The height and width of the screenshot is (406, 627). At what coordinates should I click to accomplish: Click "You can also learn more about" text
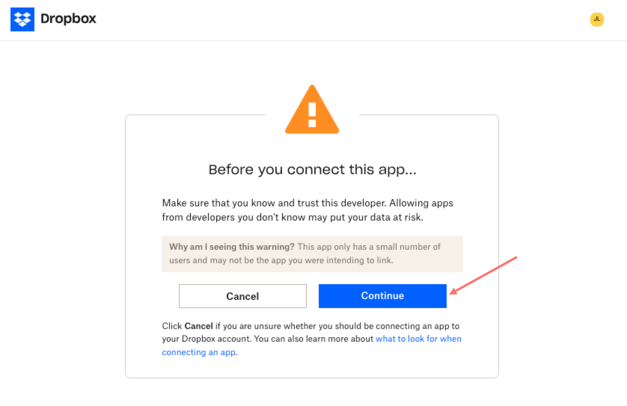tap(313, 339)
